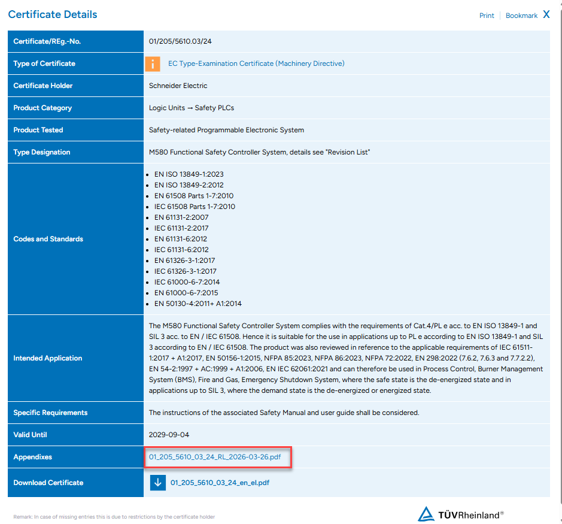Click standard EN 61508 Parts 1-7:2010

click(x=194, y=196)
